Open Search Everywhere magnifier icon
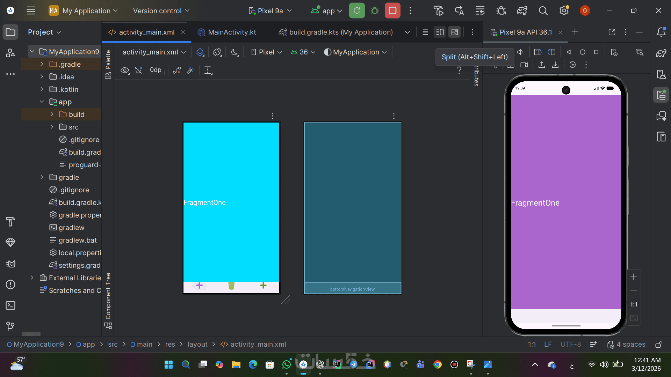671x377 pixels. pyautogui.click(x=543, y=11)
